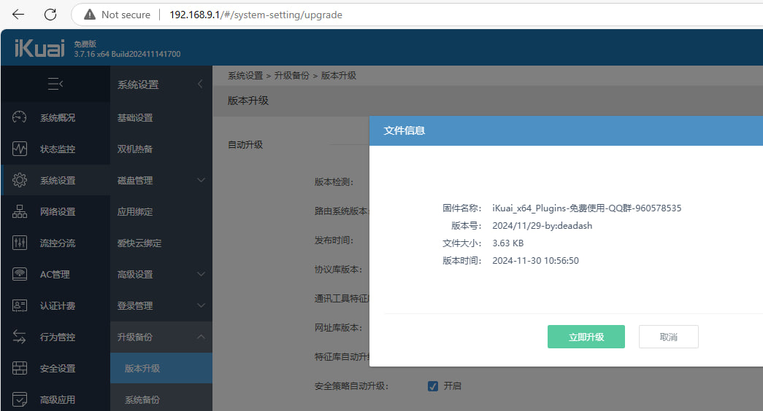Click the 取消 button in dialog
This screenshot has height=411, width=763.
click(668, 337)
